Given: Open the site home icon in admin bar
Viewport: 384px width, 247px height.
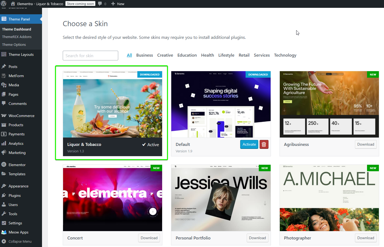Looking at the screenshot, I should (13, 4).
